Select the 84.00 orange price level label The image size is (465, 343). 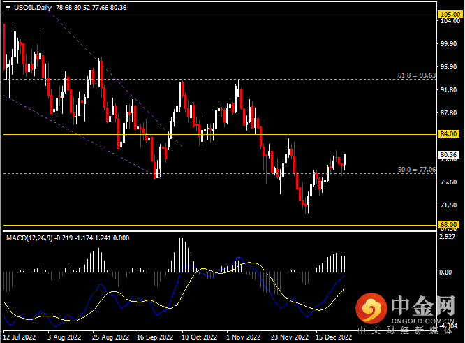click(447, 134)
